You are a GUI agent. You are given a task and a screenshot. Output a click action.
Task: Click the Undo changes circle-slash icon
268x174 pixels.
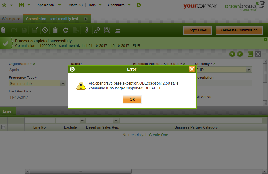45,30
